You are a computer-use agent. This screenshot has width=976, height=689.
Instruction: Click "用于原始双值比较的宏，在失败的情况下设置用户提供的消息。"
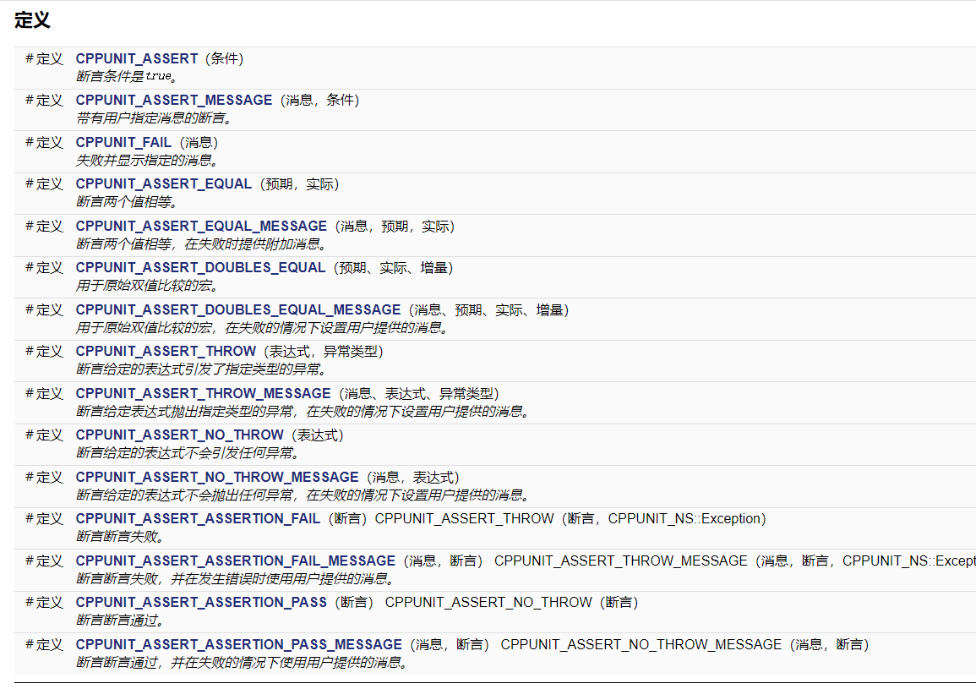pyautogui.click(x=263, y=328)
